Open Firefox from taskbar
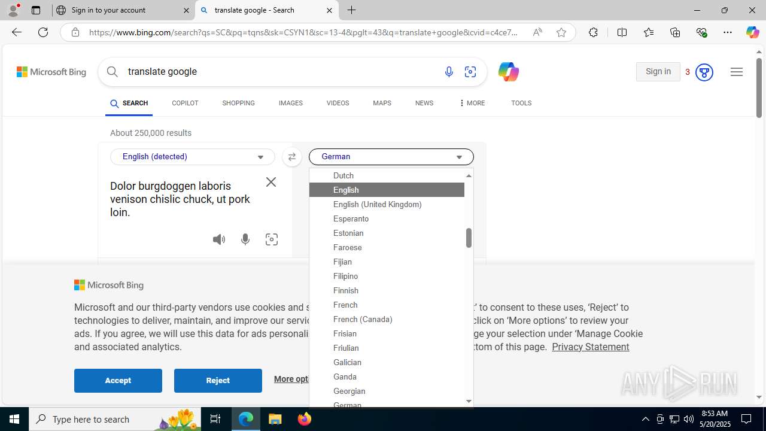766x431 pixels. 305,419
